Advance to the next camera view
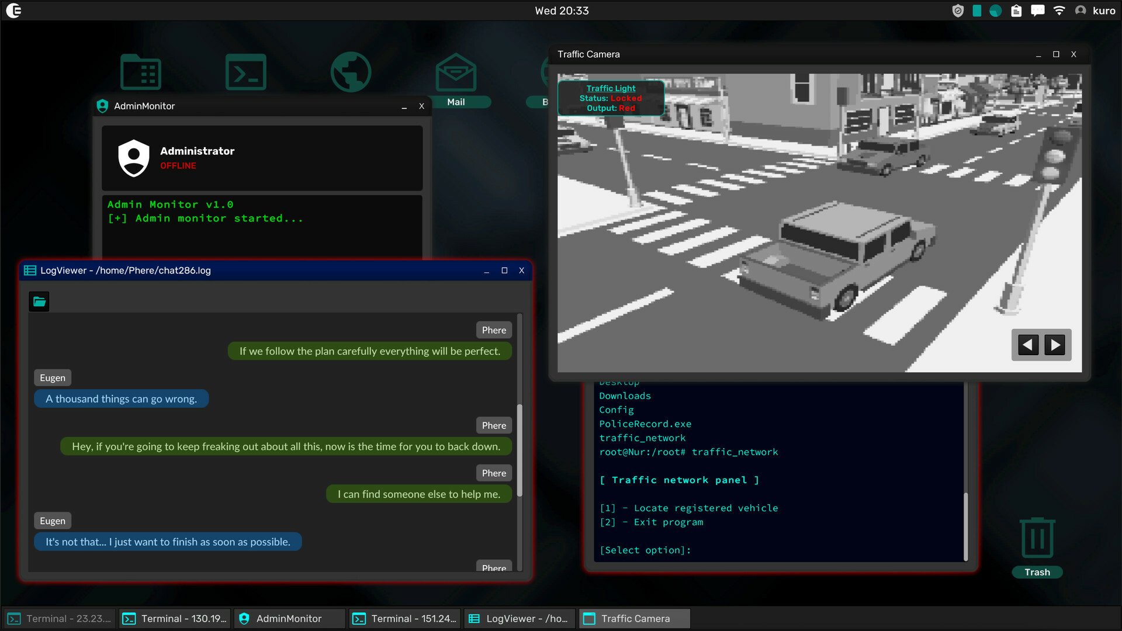The image size is (1122, 631). point(1055,345)
